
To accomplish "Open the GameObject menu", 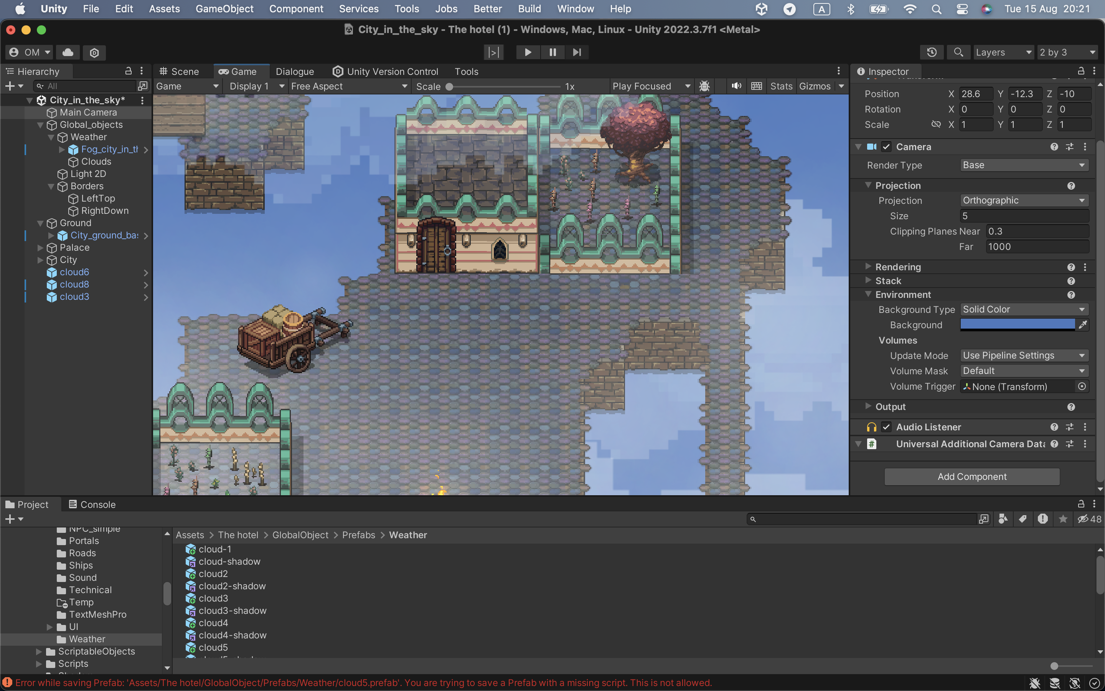I will [224, 9].
